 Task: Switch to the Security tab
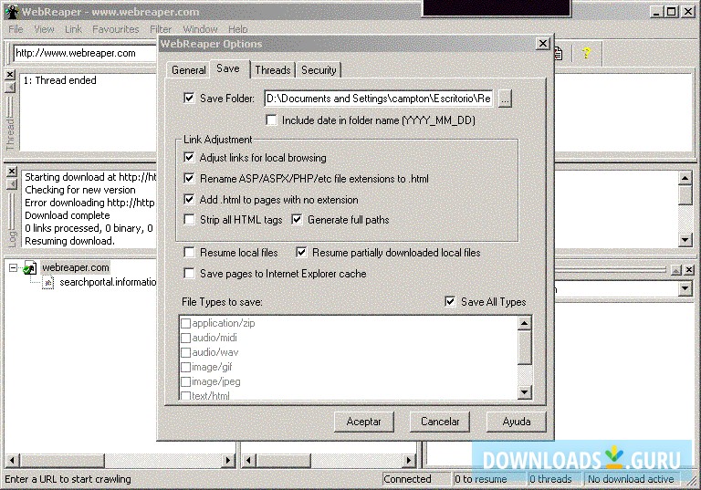(x=319, y=70)
